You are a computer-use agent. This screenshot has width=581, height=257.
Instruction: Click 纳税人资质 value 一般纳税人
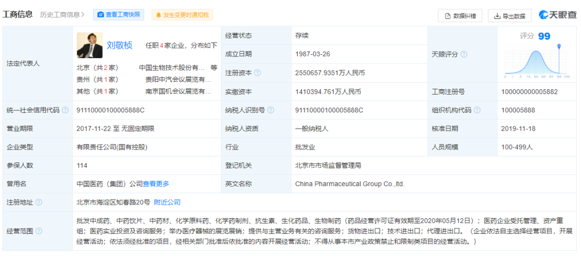pyautogui.click(x=311, y=128)
